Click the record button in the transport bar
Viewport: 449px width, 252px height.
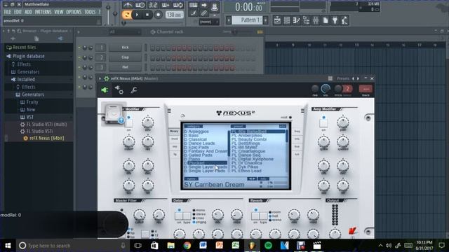[158, 15]
